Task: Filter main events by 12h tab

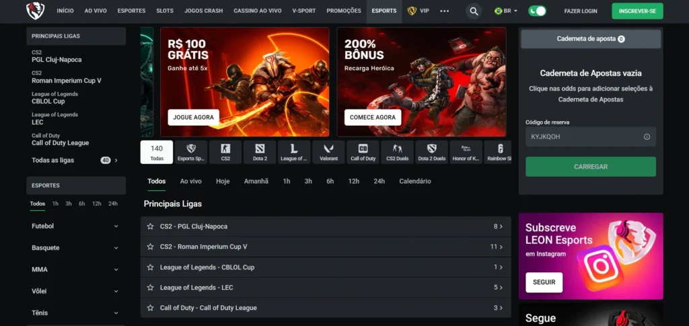Action: 354,181
